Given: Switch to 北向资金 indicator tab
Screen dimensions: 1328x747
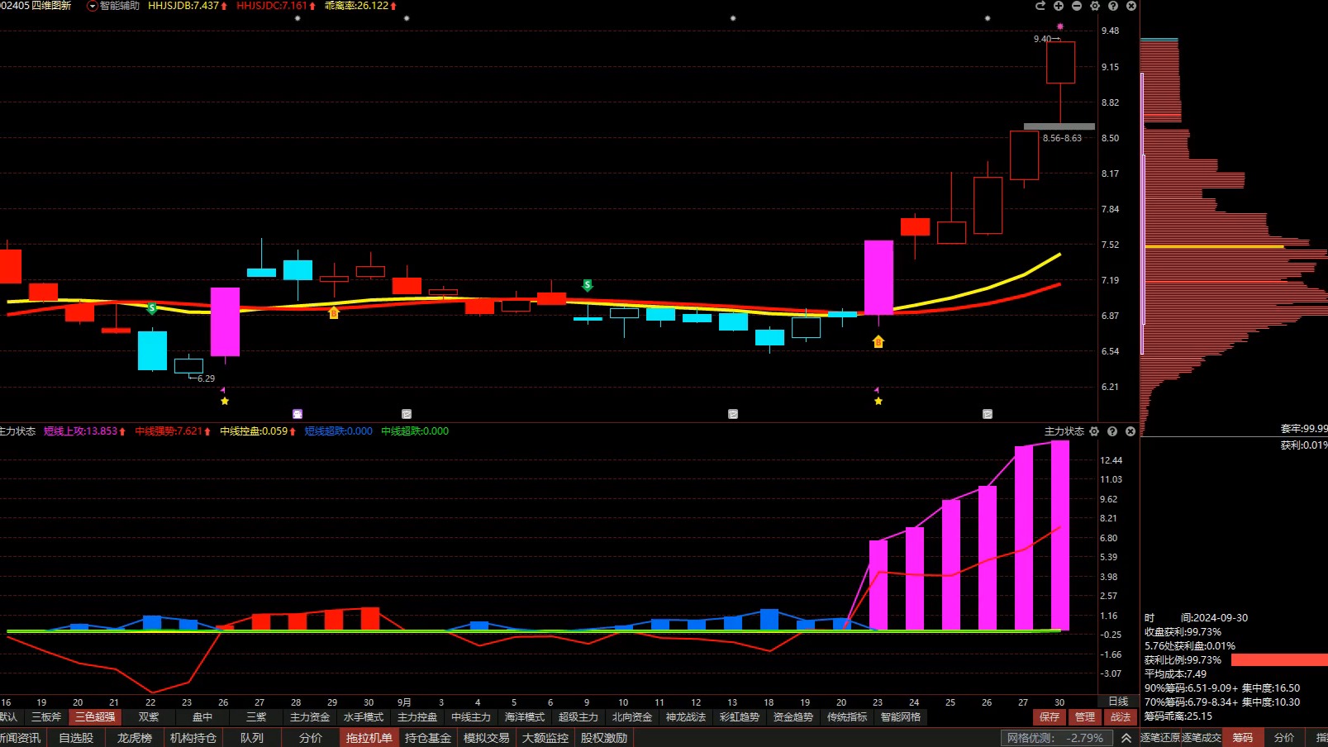Looking at the screenshot, I should coord(632,717).
